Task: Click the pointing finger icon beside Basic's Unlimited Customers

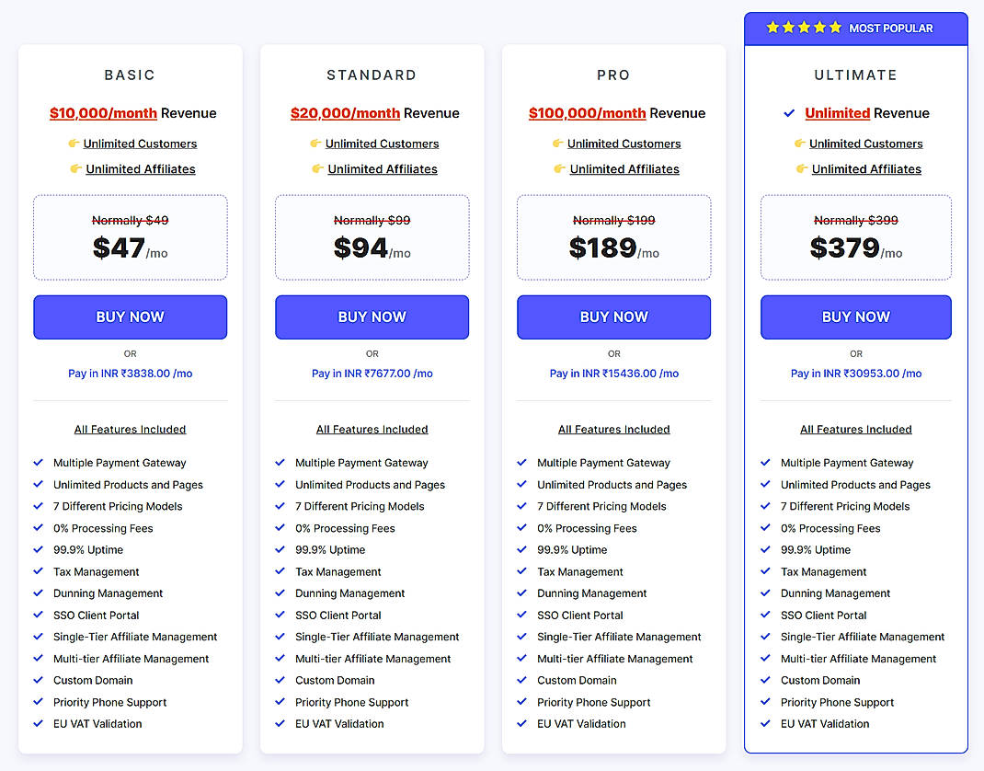Action: pyautogui.click(x=75, y=144)
